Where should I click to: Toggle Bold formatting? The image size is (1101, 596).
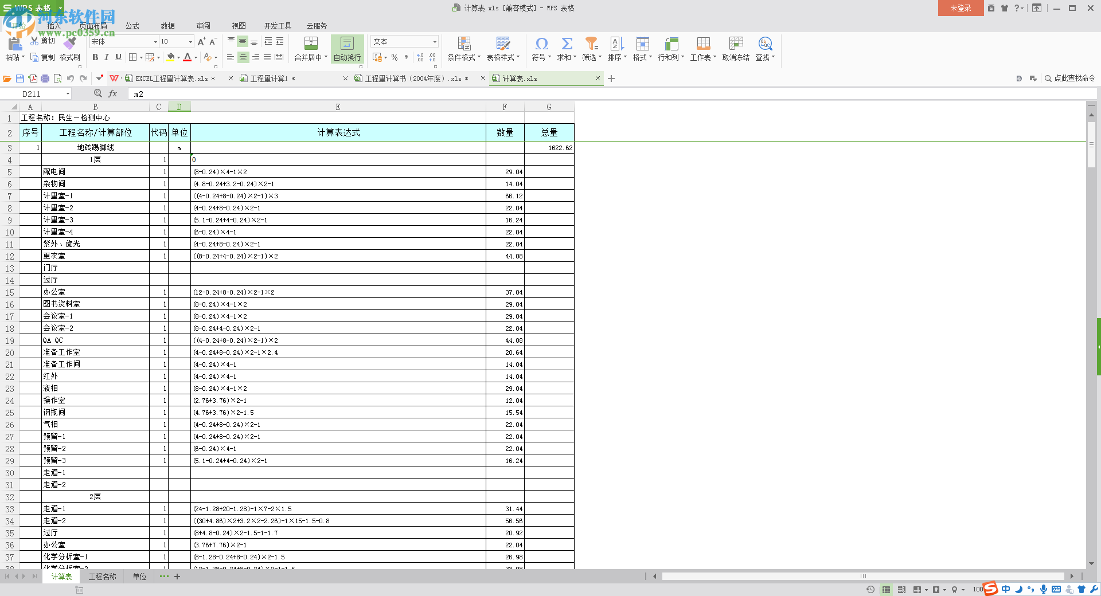click(95, 57)
